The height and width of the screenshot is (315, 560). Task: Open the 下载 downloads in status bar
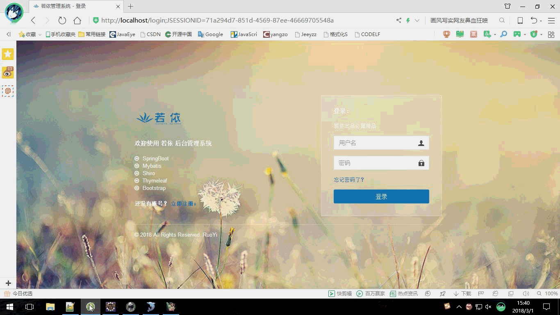click(462, 294)
